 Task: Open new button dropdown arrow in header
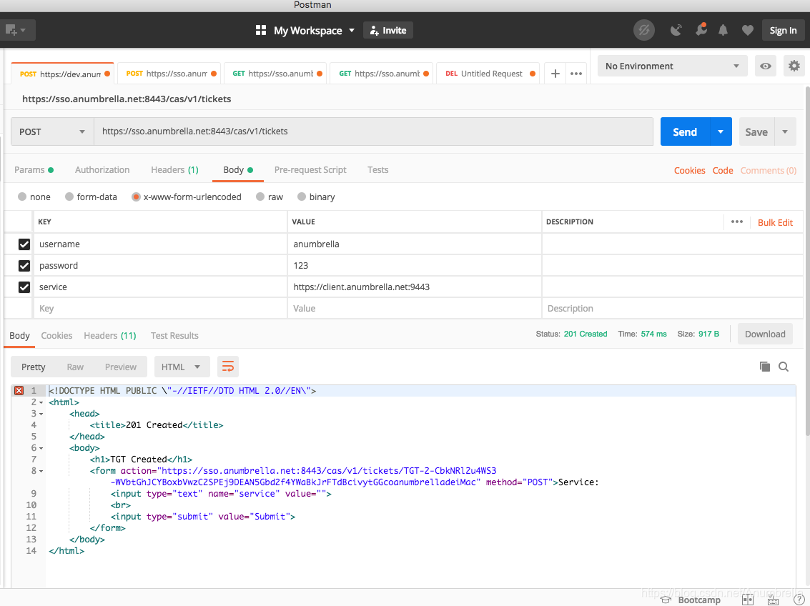[24, 31]
